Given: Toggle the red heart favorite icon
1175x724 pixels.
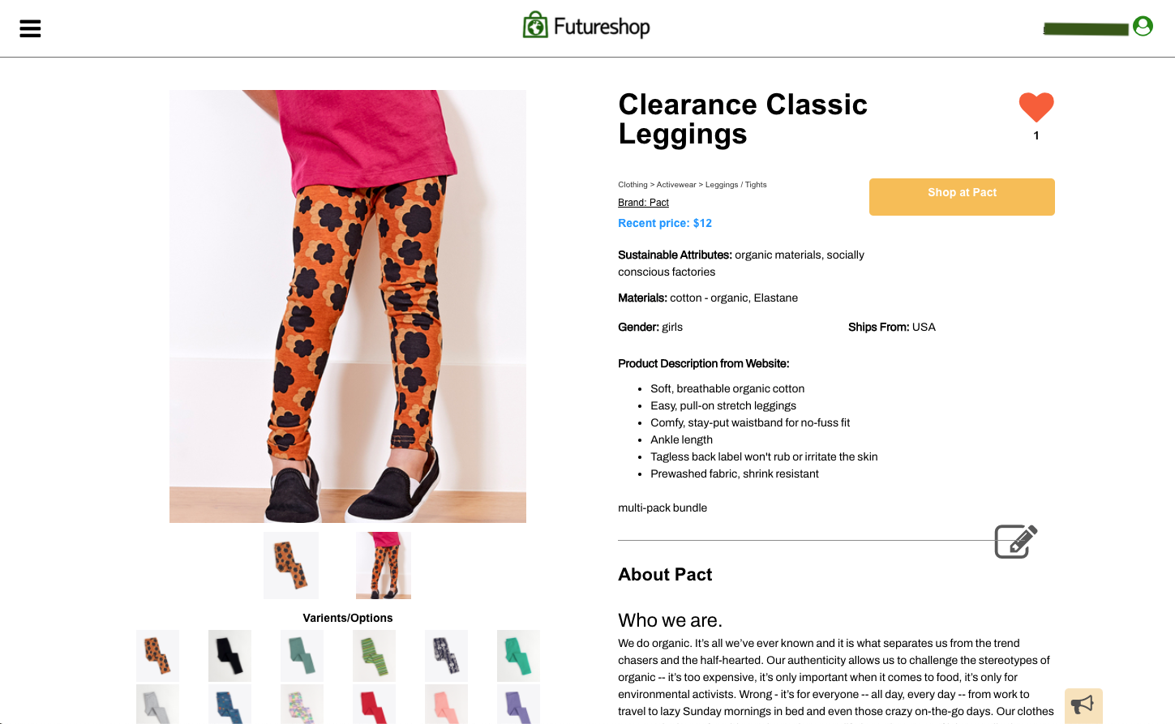Looking at the screenshot, I should (x=1036, y=107).
